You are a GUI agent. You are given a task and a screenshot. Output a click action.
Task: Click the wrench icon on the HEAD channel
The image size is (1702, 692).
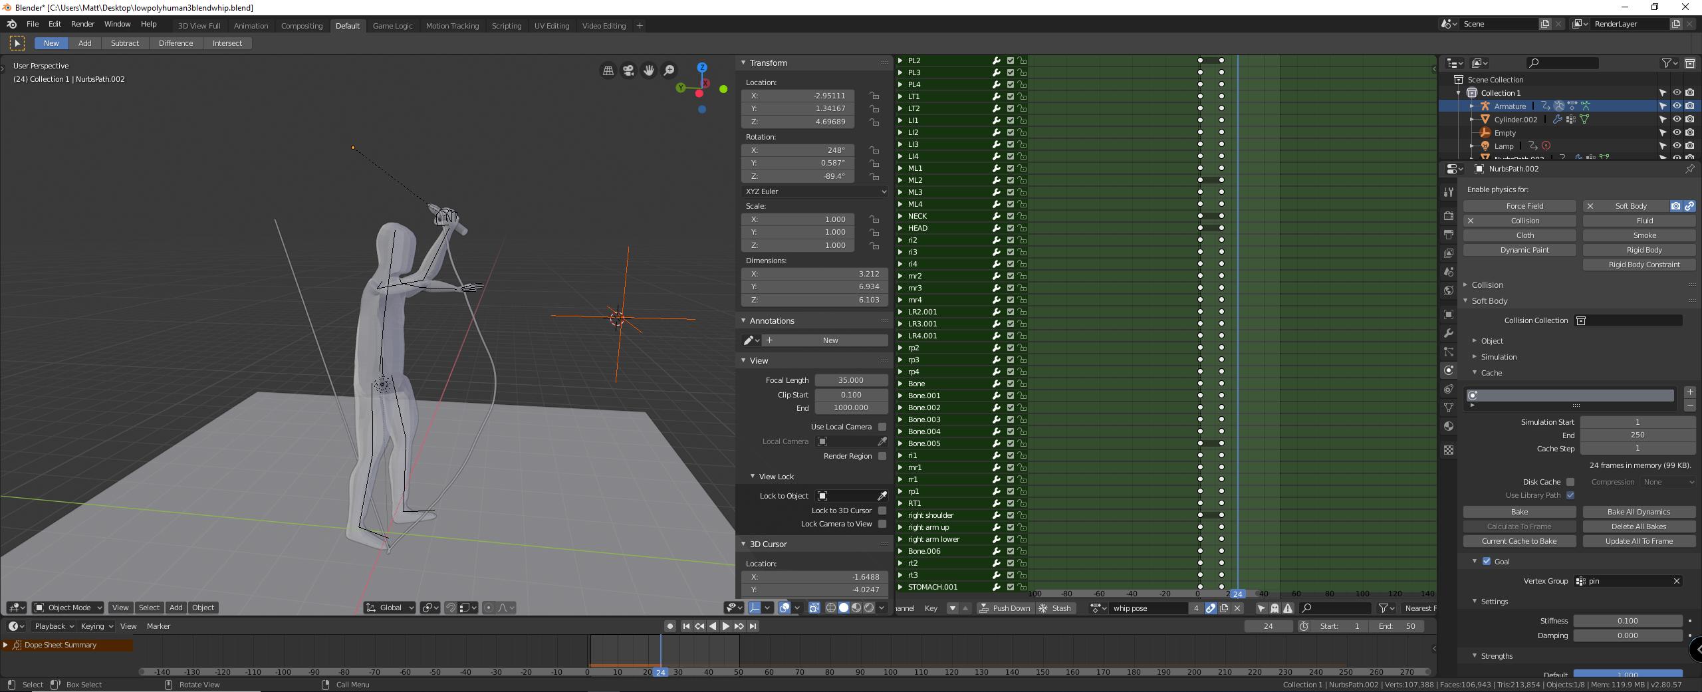(x=997, y=228)
